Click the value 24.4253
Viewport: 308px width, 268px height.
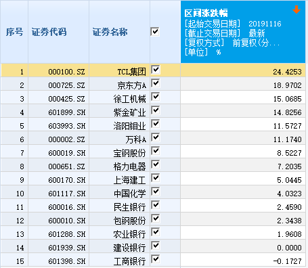(287, 72)
